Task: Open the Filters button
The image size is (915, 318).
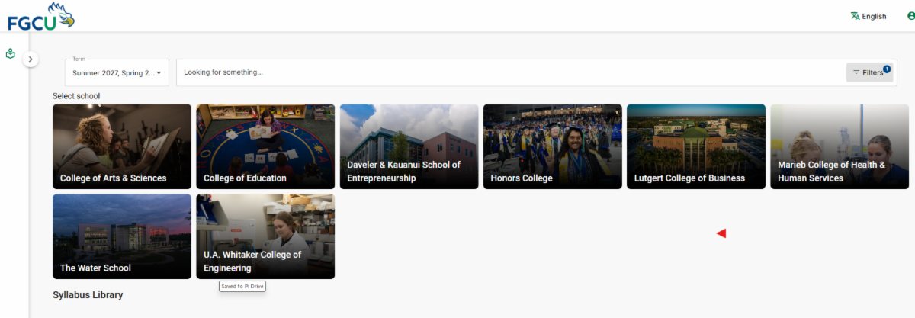Action: pyautogui.click(x=869, y=72)
